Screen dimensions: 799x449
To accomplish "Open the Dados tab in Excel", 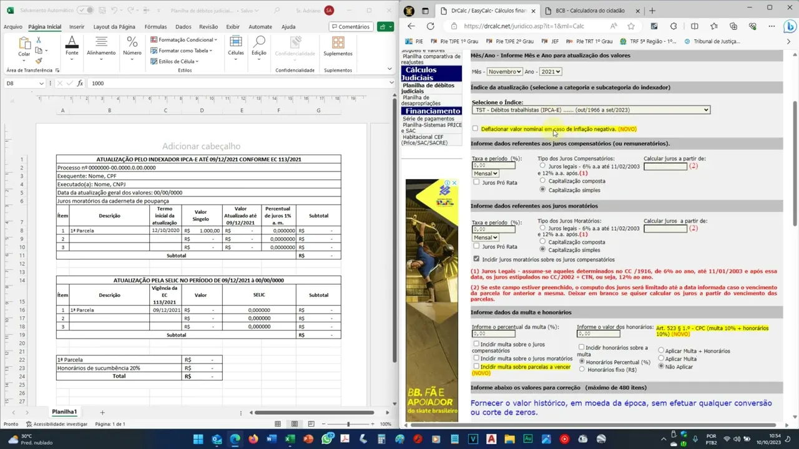I will point(184,27).
